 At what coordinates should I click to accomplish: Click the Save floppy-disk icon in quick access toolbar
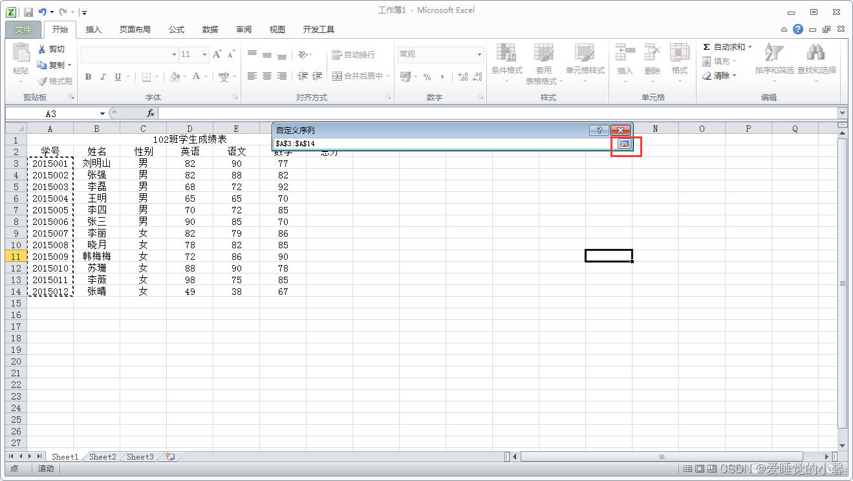tap(28, 12)
